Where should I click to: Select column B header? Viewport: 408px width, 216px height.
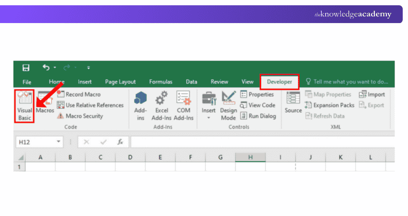tap(70, 157)
